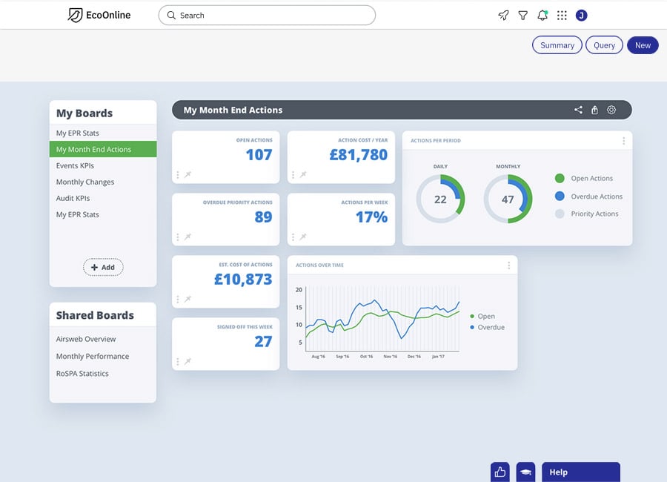Screen dimensions: 667x482
Task: Export the board using the upload icon
Action: (x=594, y=110)
